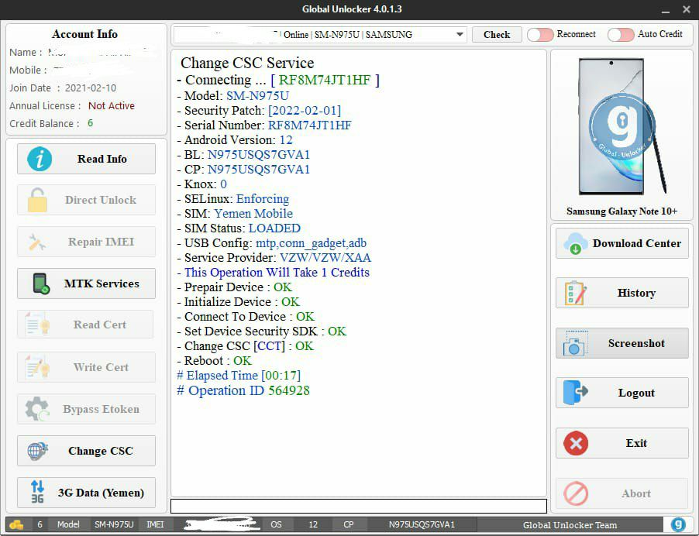Click the OS version 12 in status bar
The image size is (699, 536).
tap(313, 525)
